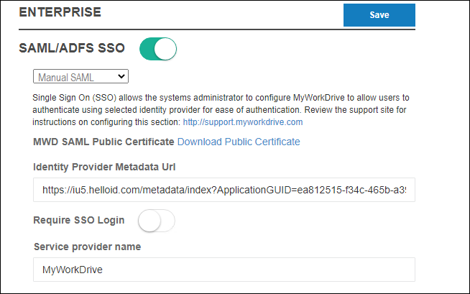
Task: Select the ENTERPRISE heading text
Action: pos(60,12)
